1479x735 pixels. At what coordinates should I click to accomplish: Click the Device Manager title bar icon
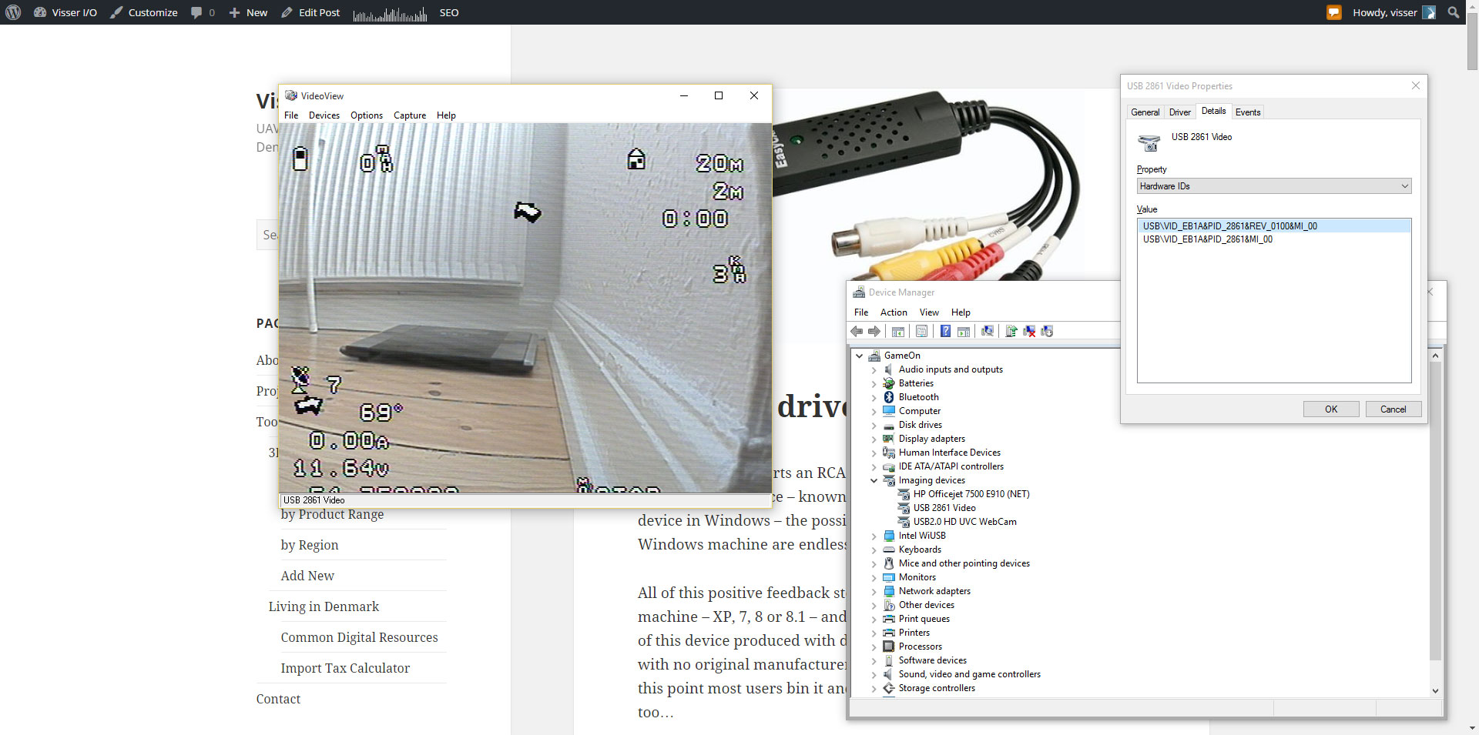(x=859, y=292)
